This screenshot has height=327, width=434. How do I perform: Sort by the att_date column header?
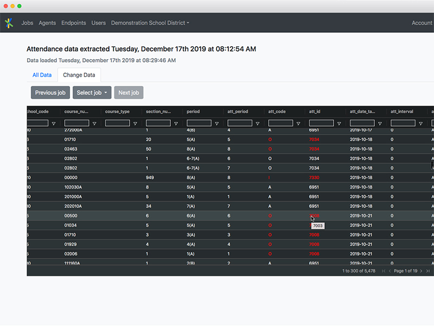coord(362,111)
